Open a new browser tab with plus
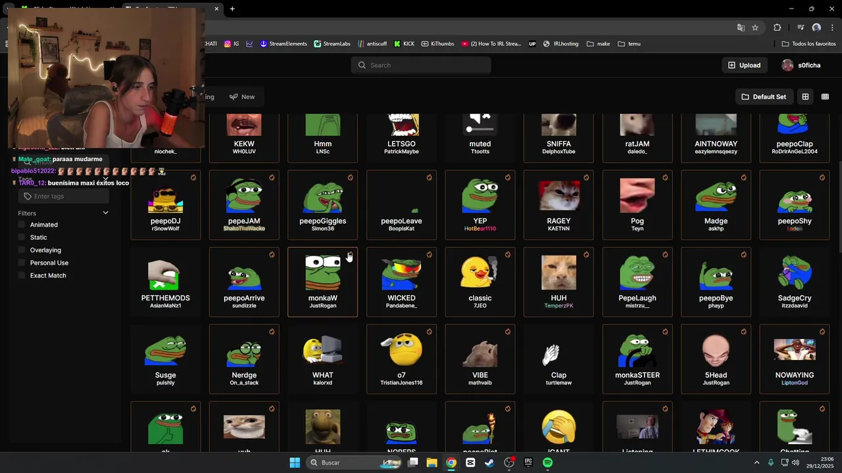Image resolution: width=842 pixels, height=473 pixels. [x=232, y=9]
